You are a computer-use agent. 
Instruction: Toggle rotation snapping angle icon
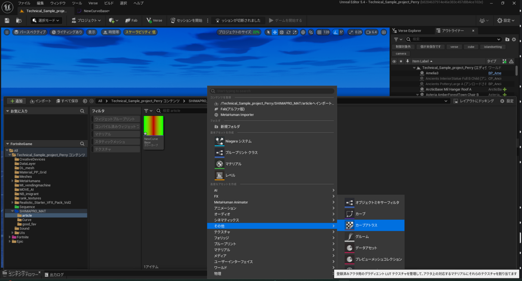335,32
